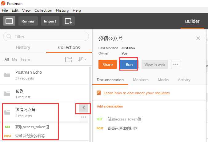Open the Edit menu

coord(15,10)
